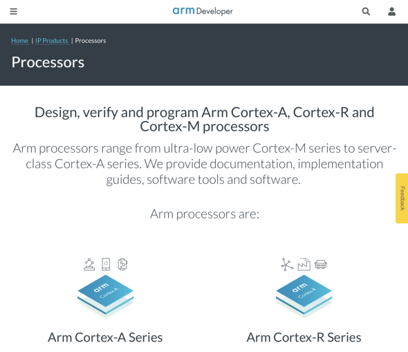The image size is (408, 352).
Task: Click the smartwatch icon above Cortex-A
Action: [122, 264]
